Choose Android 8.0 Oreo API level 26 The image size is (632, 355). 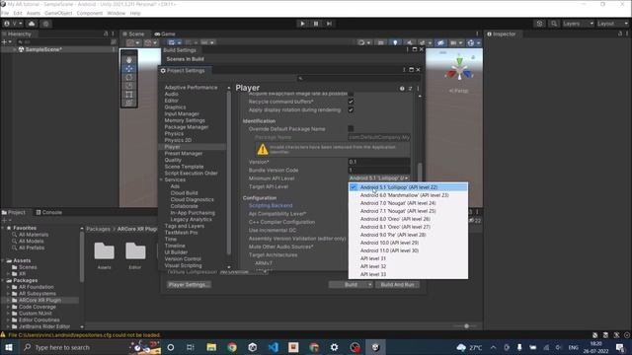(408, 219)
